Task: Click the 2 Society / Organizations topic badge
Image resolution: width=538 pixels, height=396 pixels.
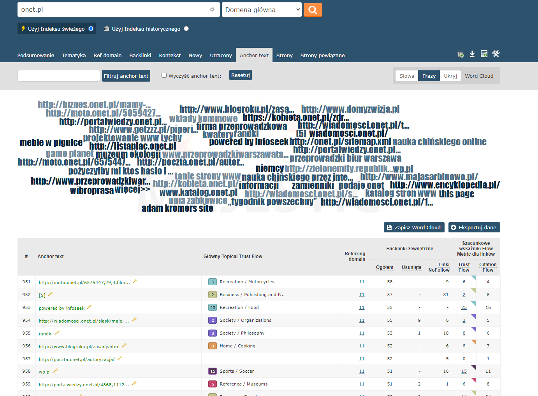Action: (x=213, y=320)
